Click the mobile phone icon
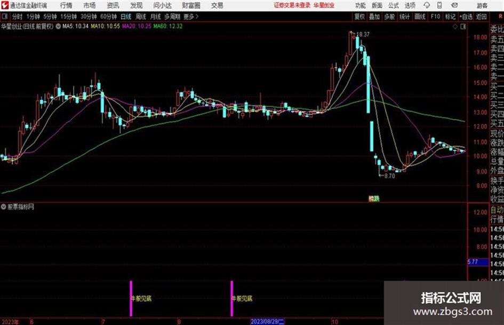Image resolution: width=504 pixels, height=325 pixels. 439,5
